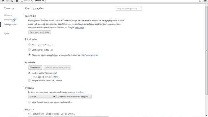
Task: Click the page icon in the address bar
Action: tap(22, 1)
